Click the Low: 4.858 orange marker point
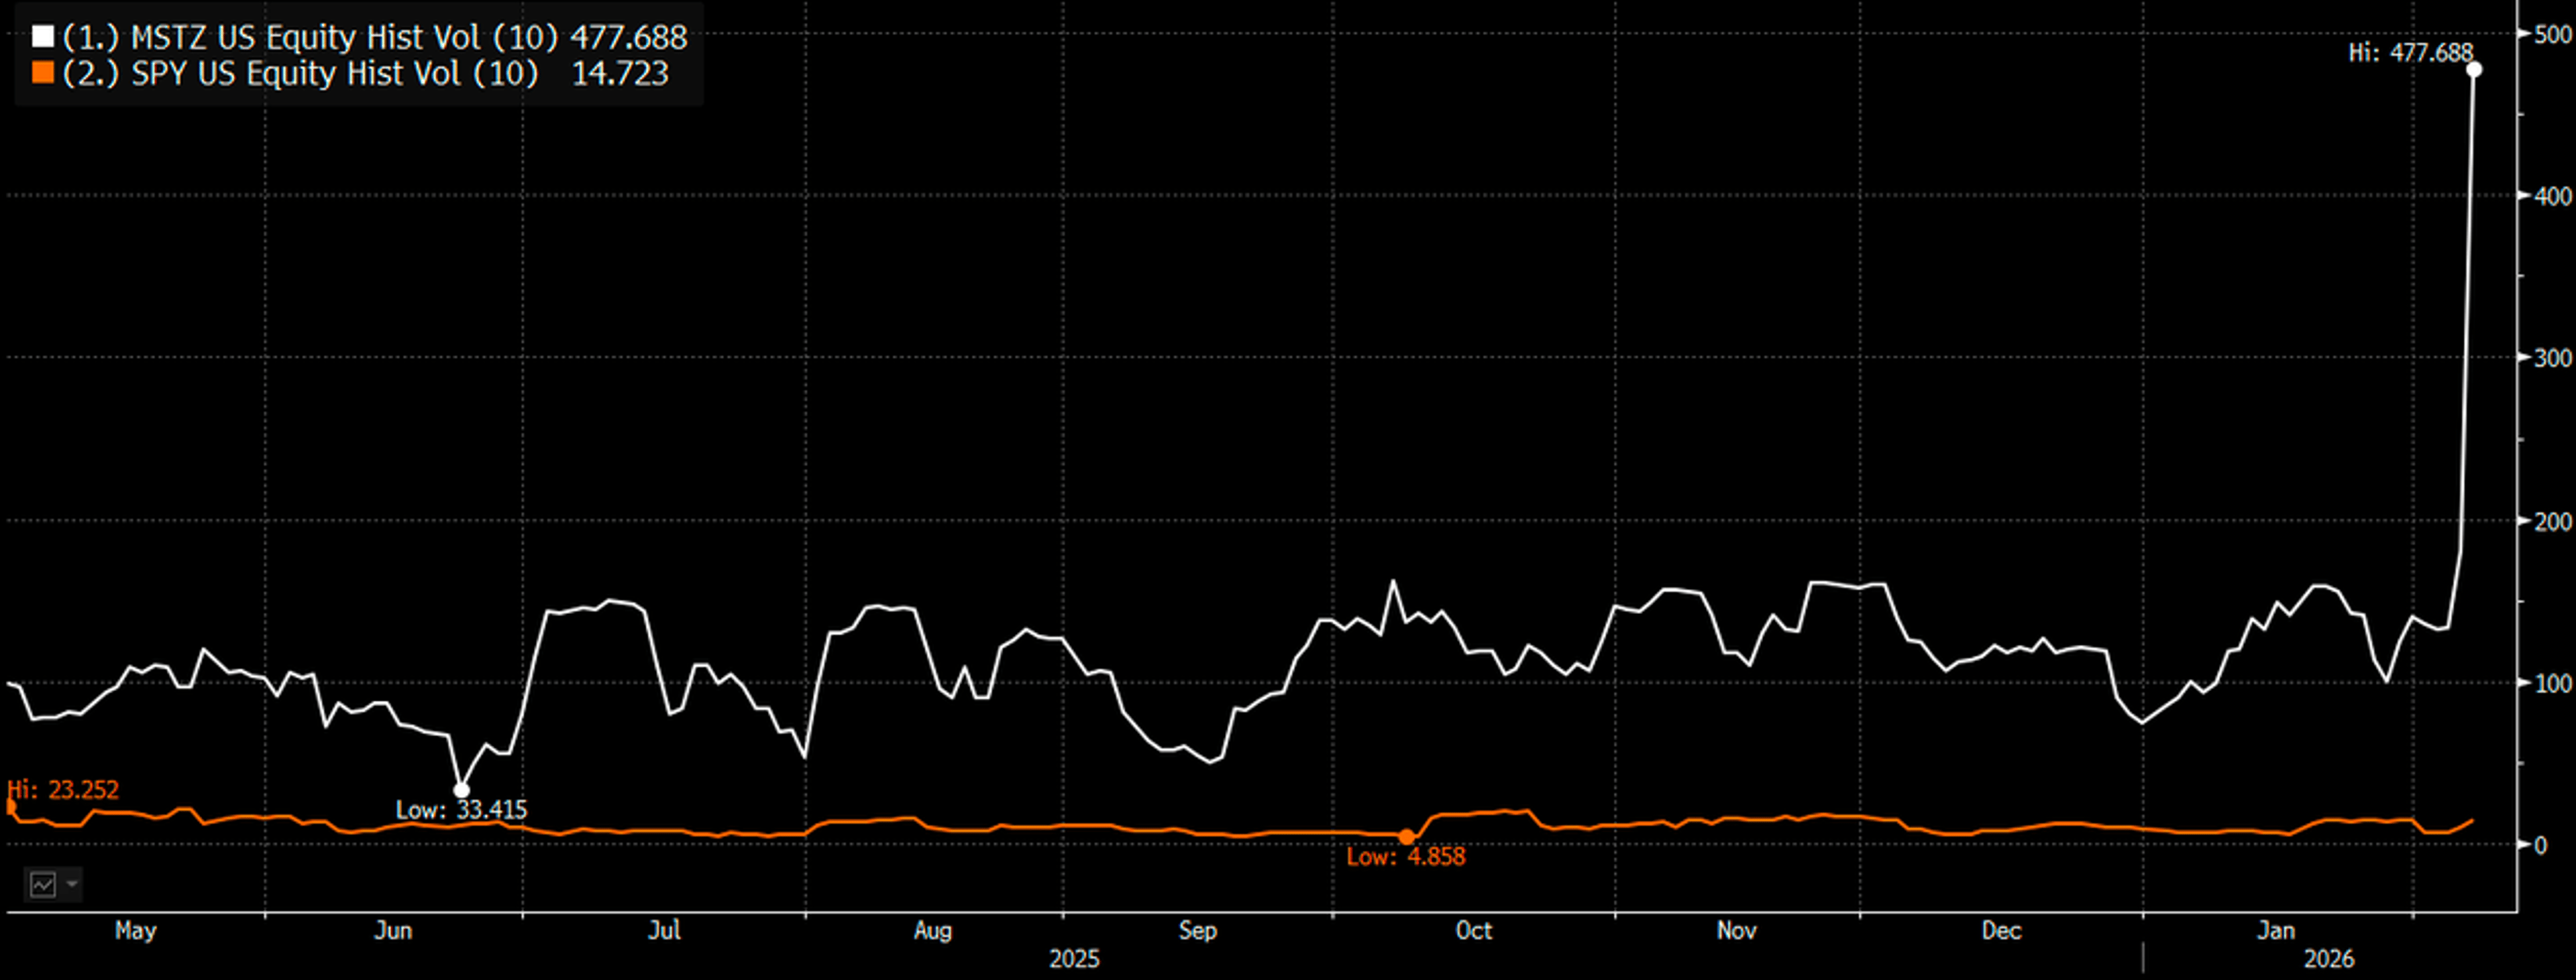This screenshot has width=2576, height=980. point(1408,837)
